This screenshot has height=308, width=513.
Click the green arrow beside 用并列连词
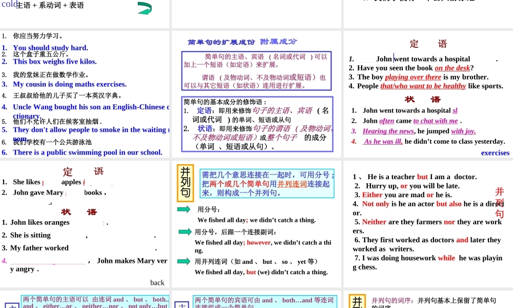coord(184,261)
